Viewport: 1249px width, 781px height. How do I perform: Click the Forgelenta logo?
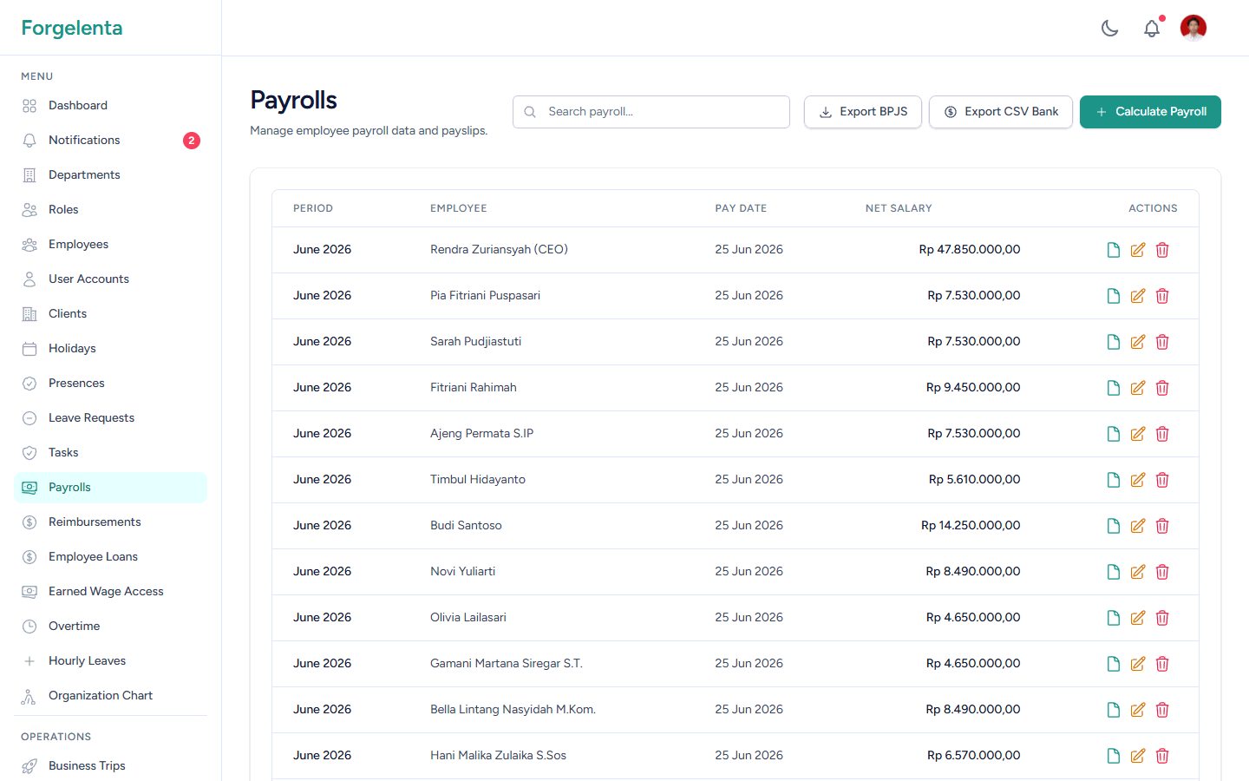pyautogui.click(x=72, y=28)
